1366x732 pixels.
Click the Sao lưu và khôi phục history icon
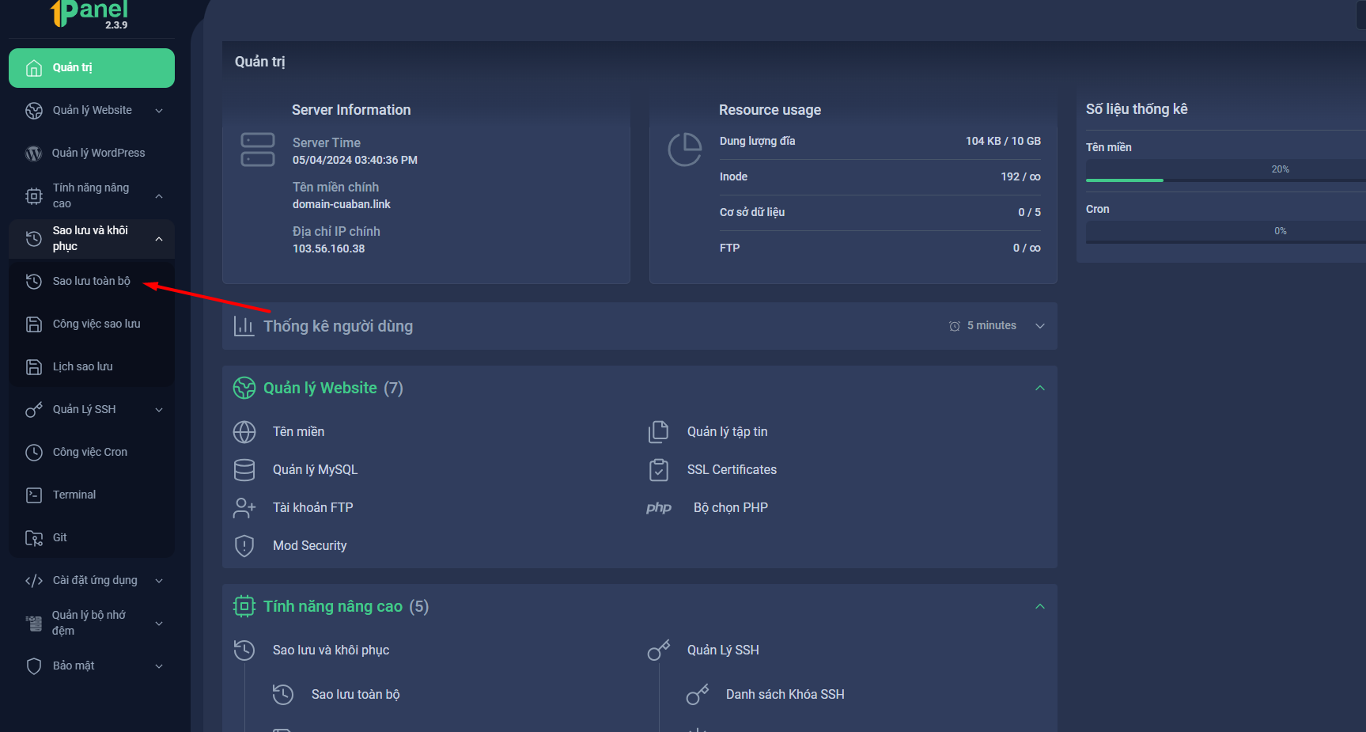(x=34, y=239)
